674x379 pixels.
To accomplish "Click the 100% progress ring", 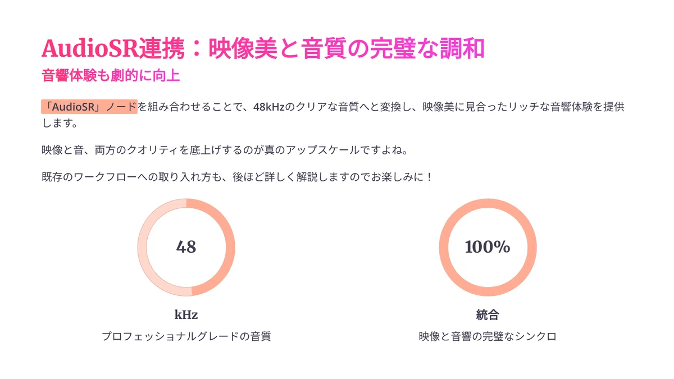I will [x=488, y=247].
